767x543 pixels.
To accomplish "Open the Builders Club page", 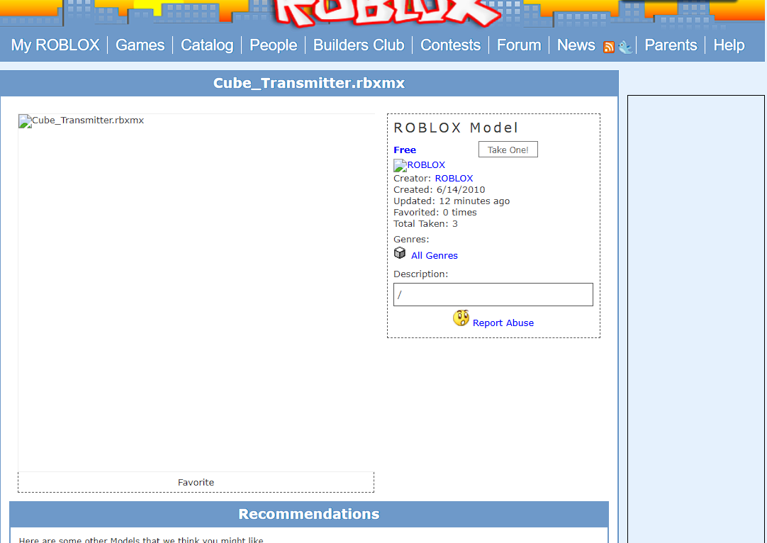I will click(x=359, y=45).
